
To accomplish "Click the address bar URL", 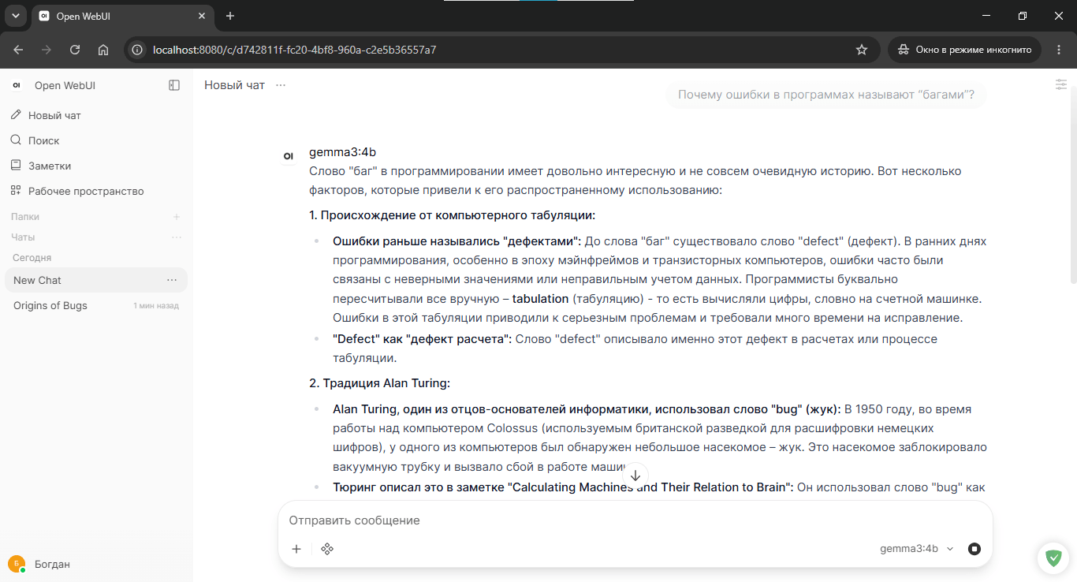I will point(294,50).
